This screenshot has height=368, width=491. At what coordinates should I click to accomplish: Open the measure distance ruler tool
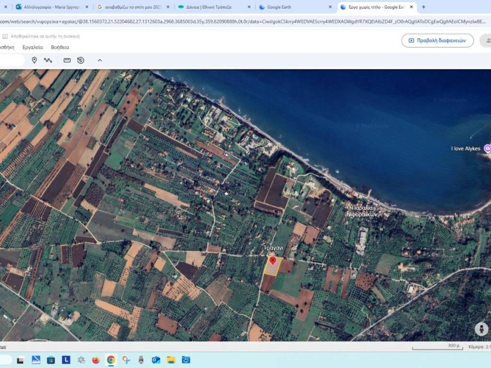click(67, 60)
